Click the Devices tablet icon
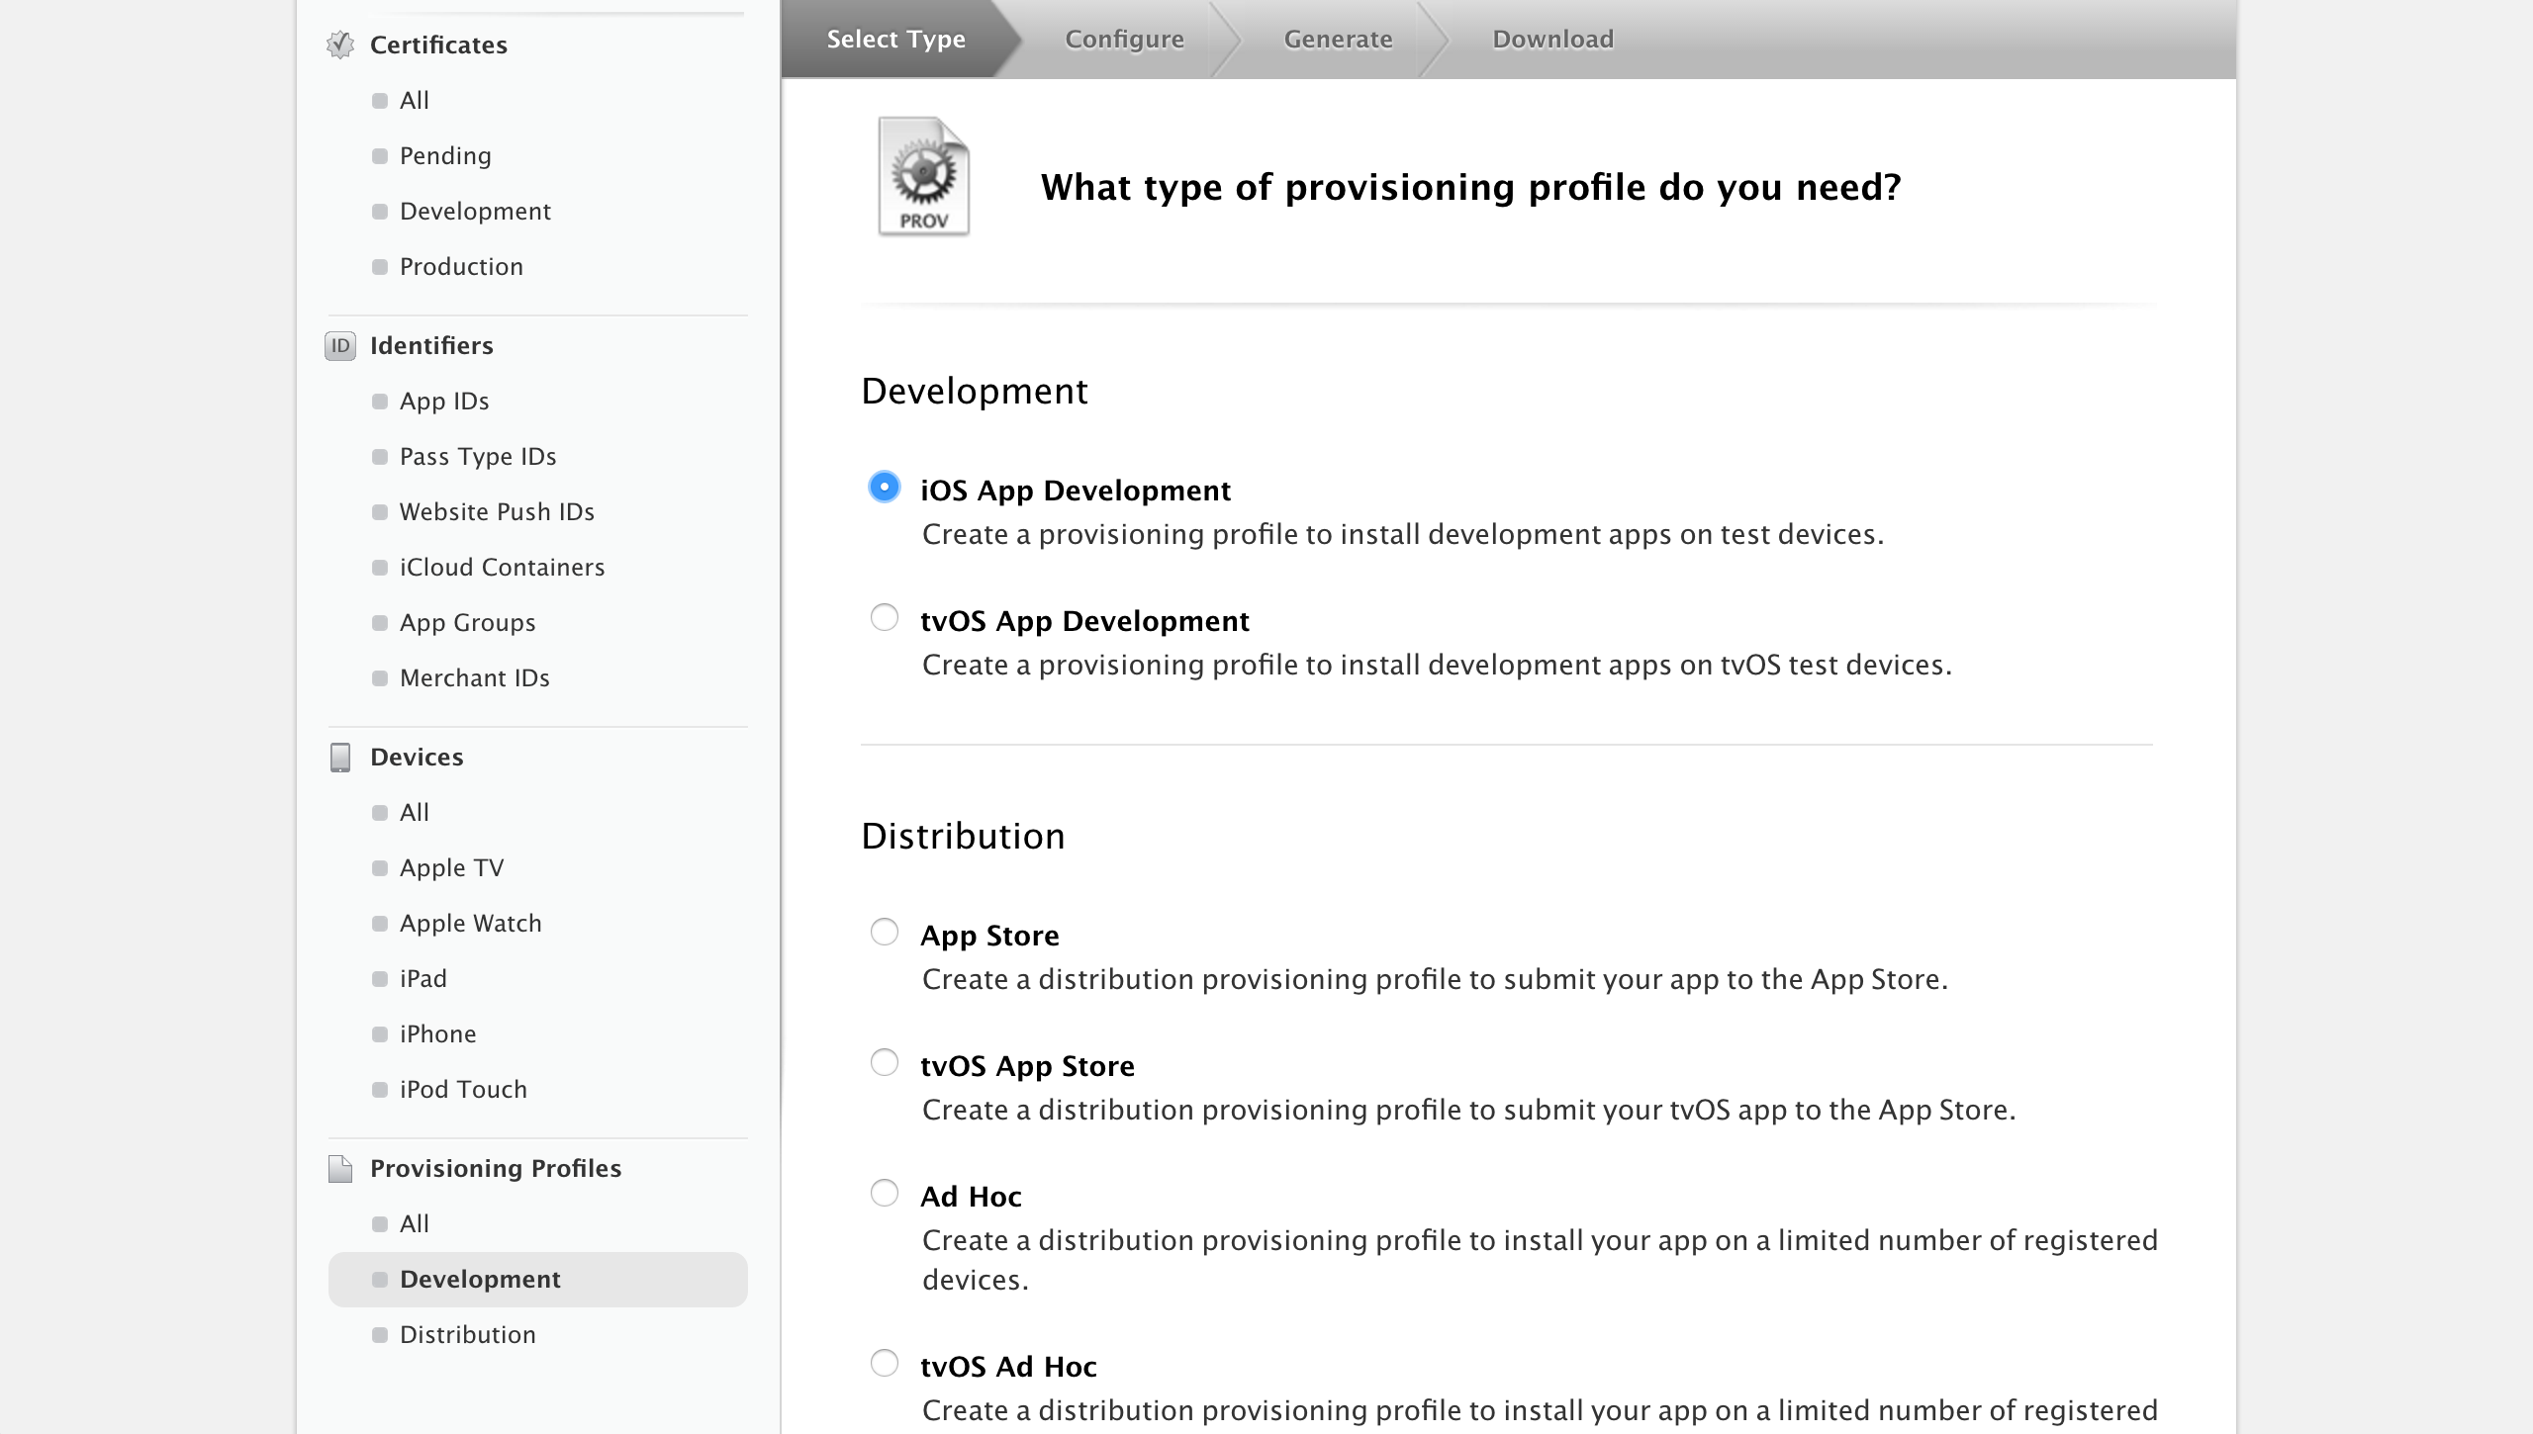This screenshot has height=1434, width=2533. pos(339,757)
